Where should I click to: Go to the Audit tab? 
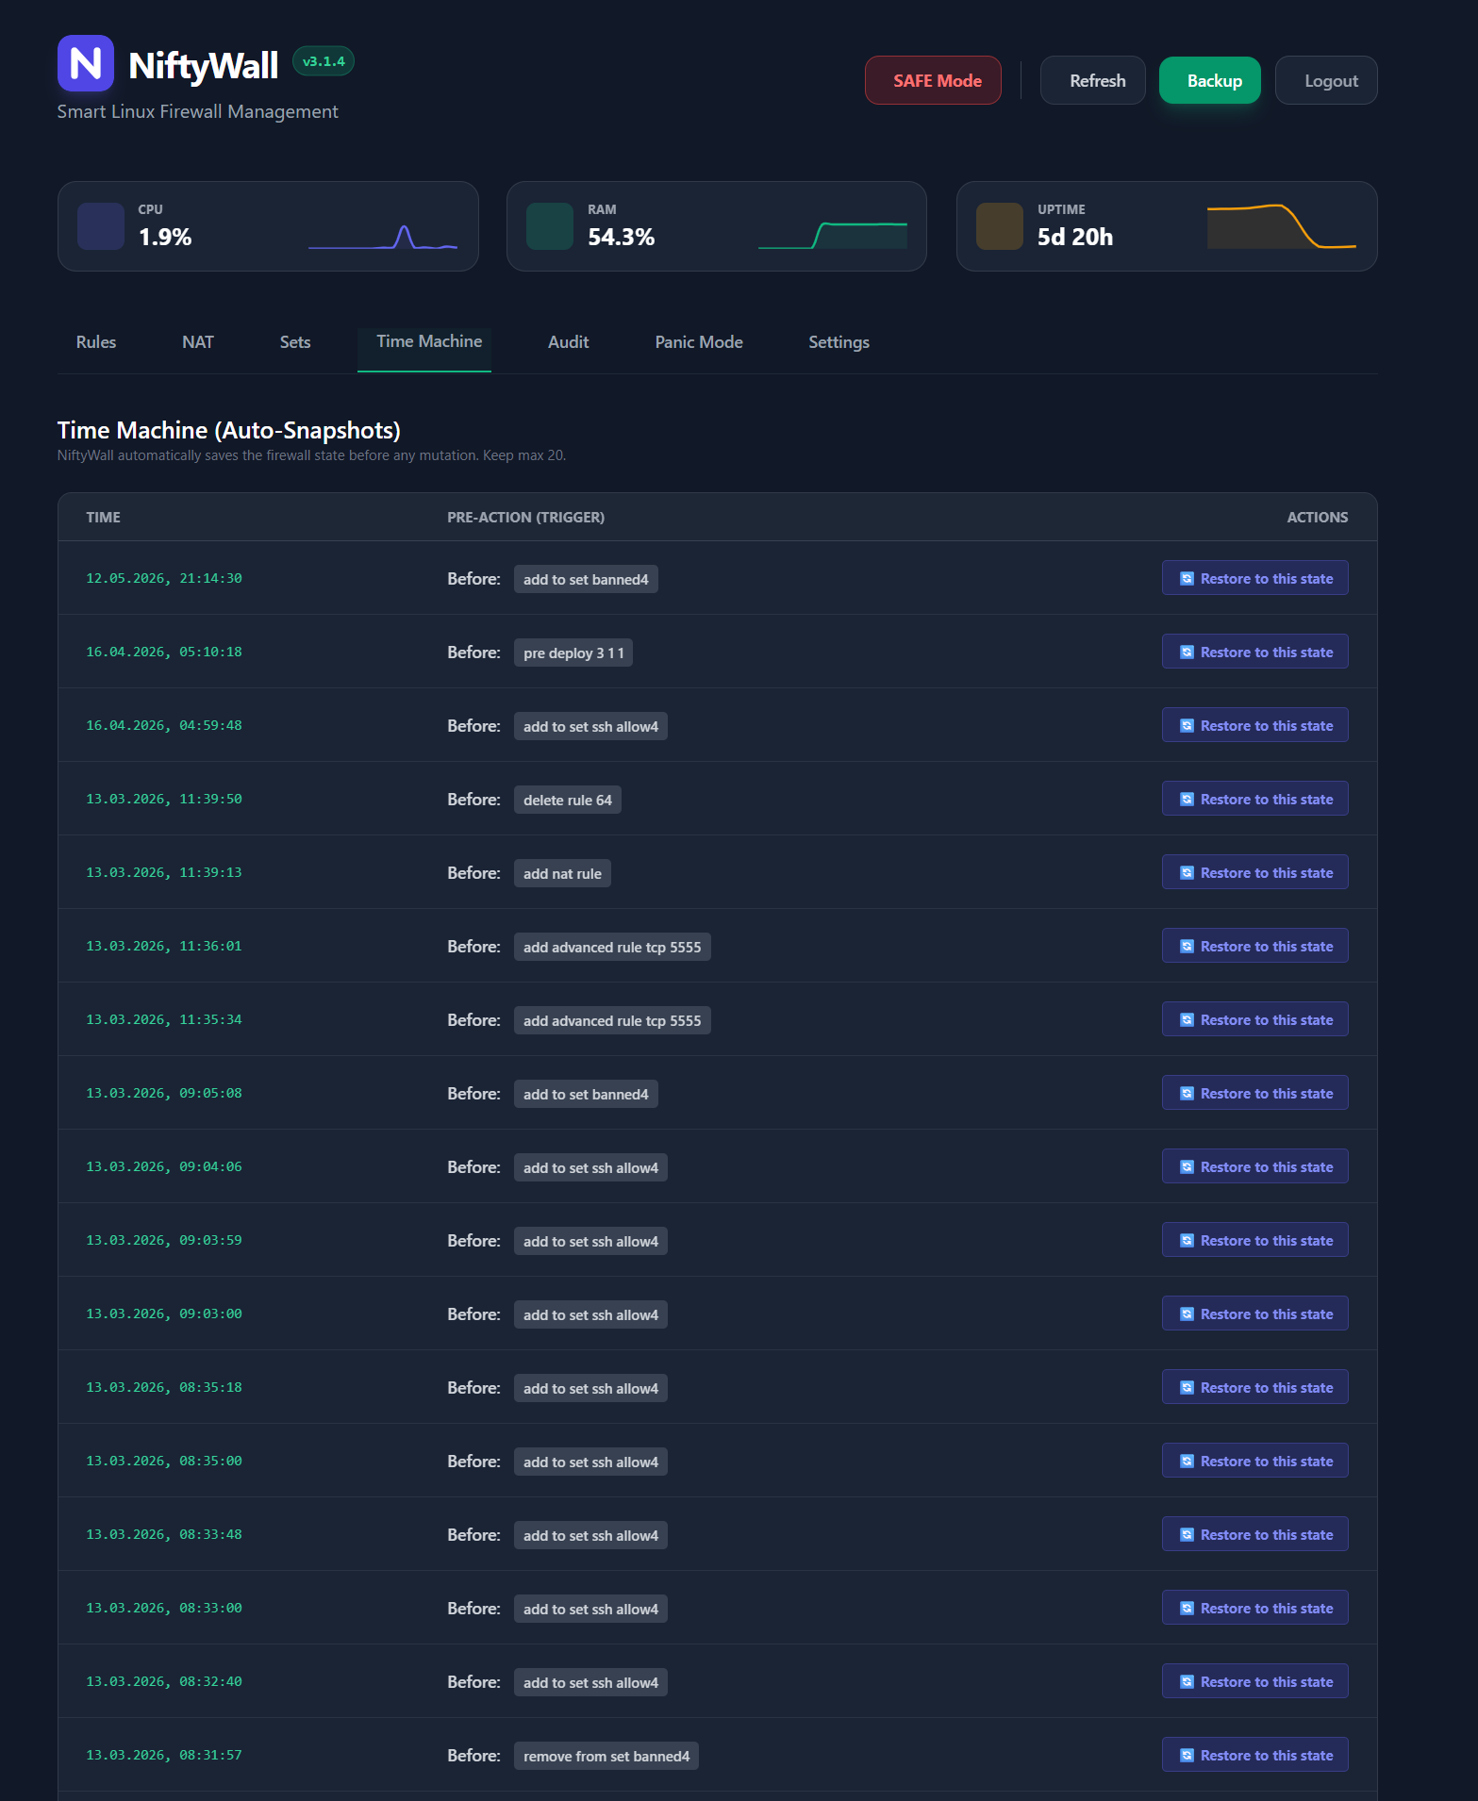569,342
